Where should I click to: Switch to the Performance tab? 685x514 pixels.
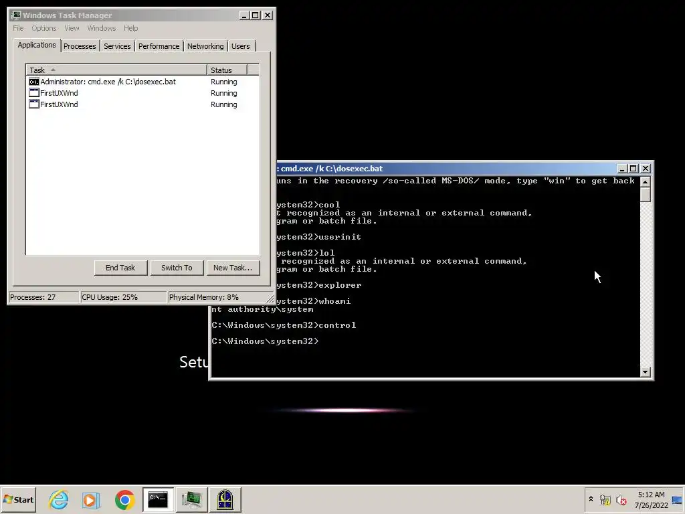tap(159, 46)
